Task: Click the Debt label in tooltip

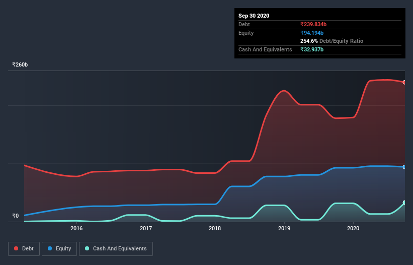Action: pos(244,24)
